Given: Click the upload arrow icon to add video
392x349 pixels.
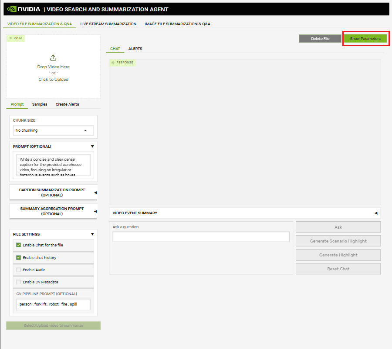Looking at the screenshot, I should click(x=53, y=57).
